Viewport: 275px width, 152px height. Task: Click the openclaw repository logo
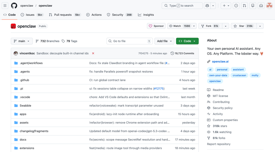pyautogui.click(x=13, y=26)
